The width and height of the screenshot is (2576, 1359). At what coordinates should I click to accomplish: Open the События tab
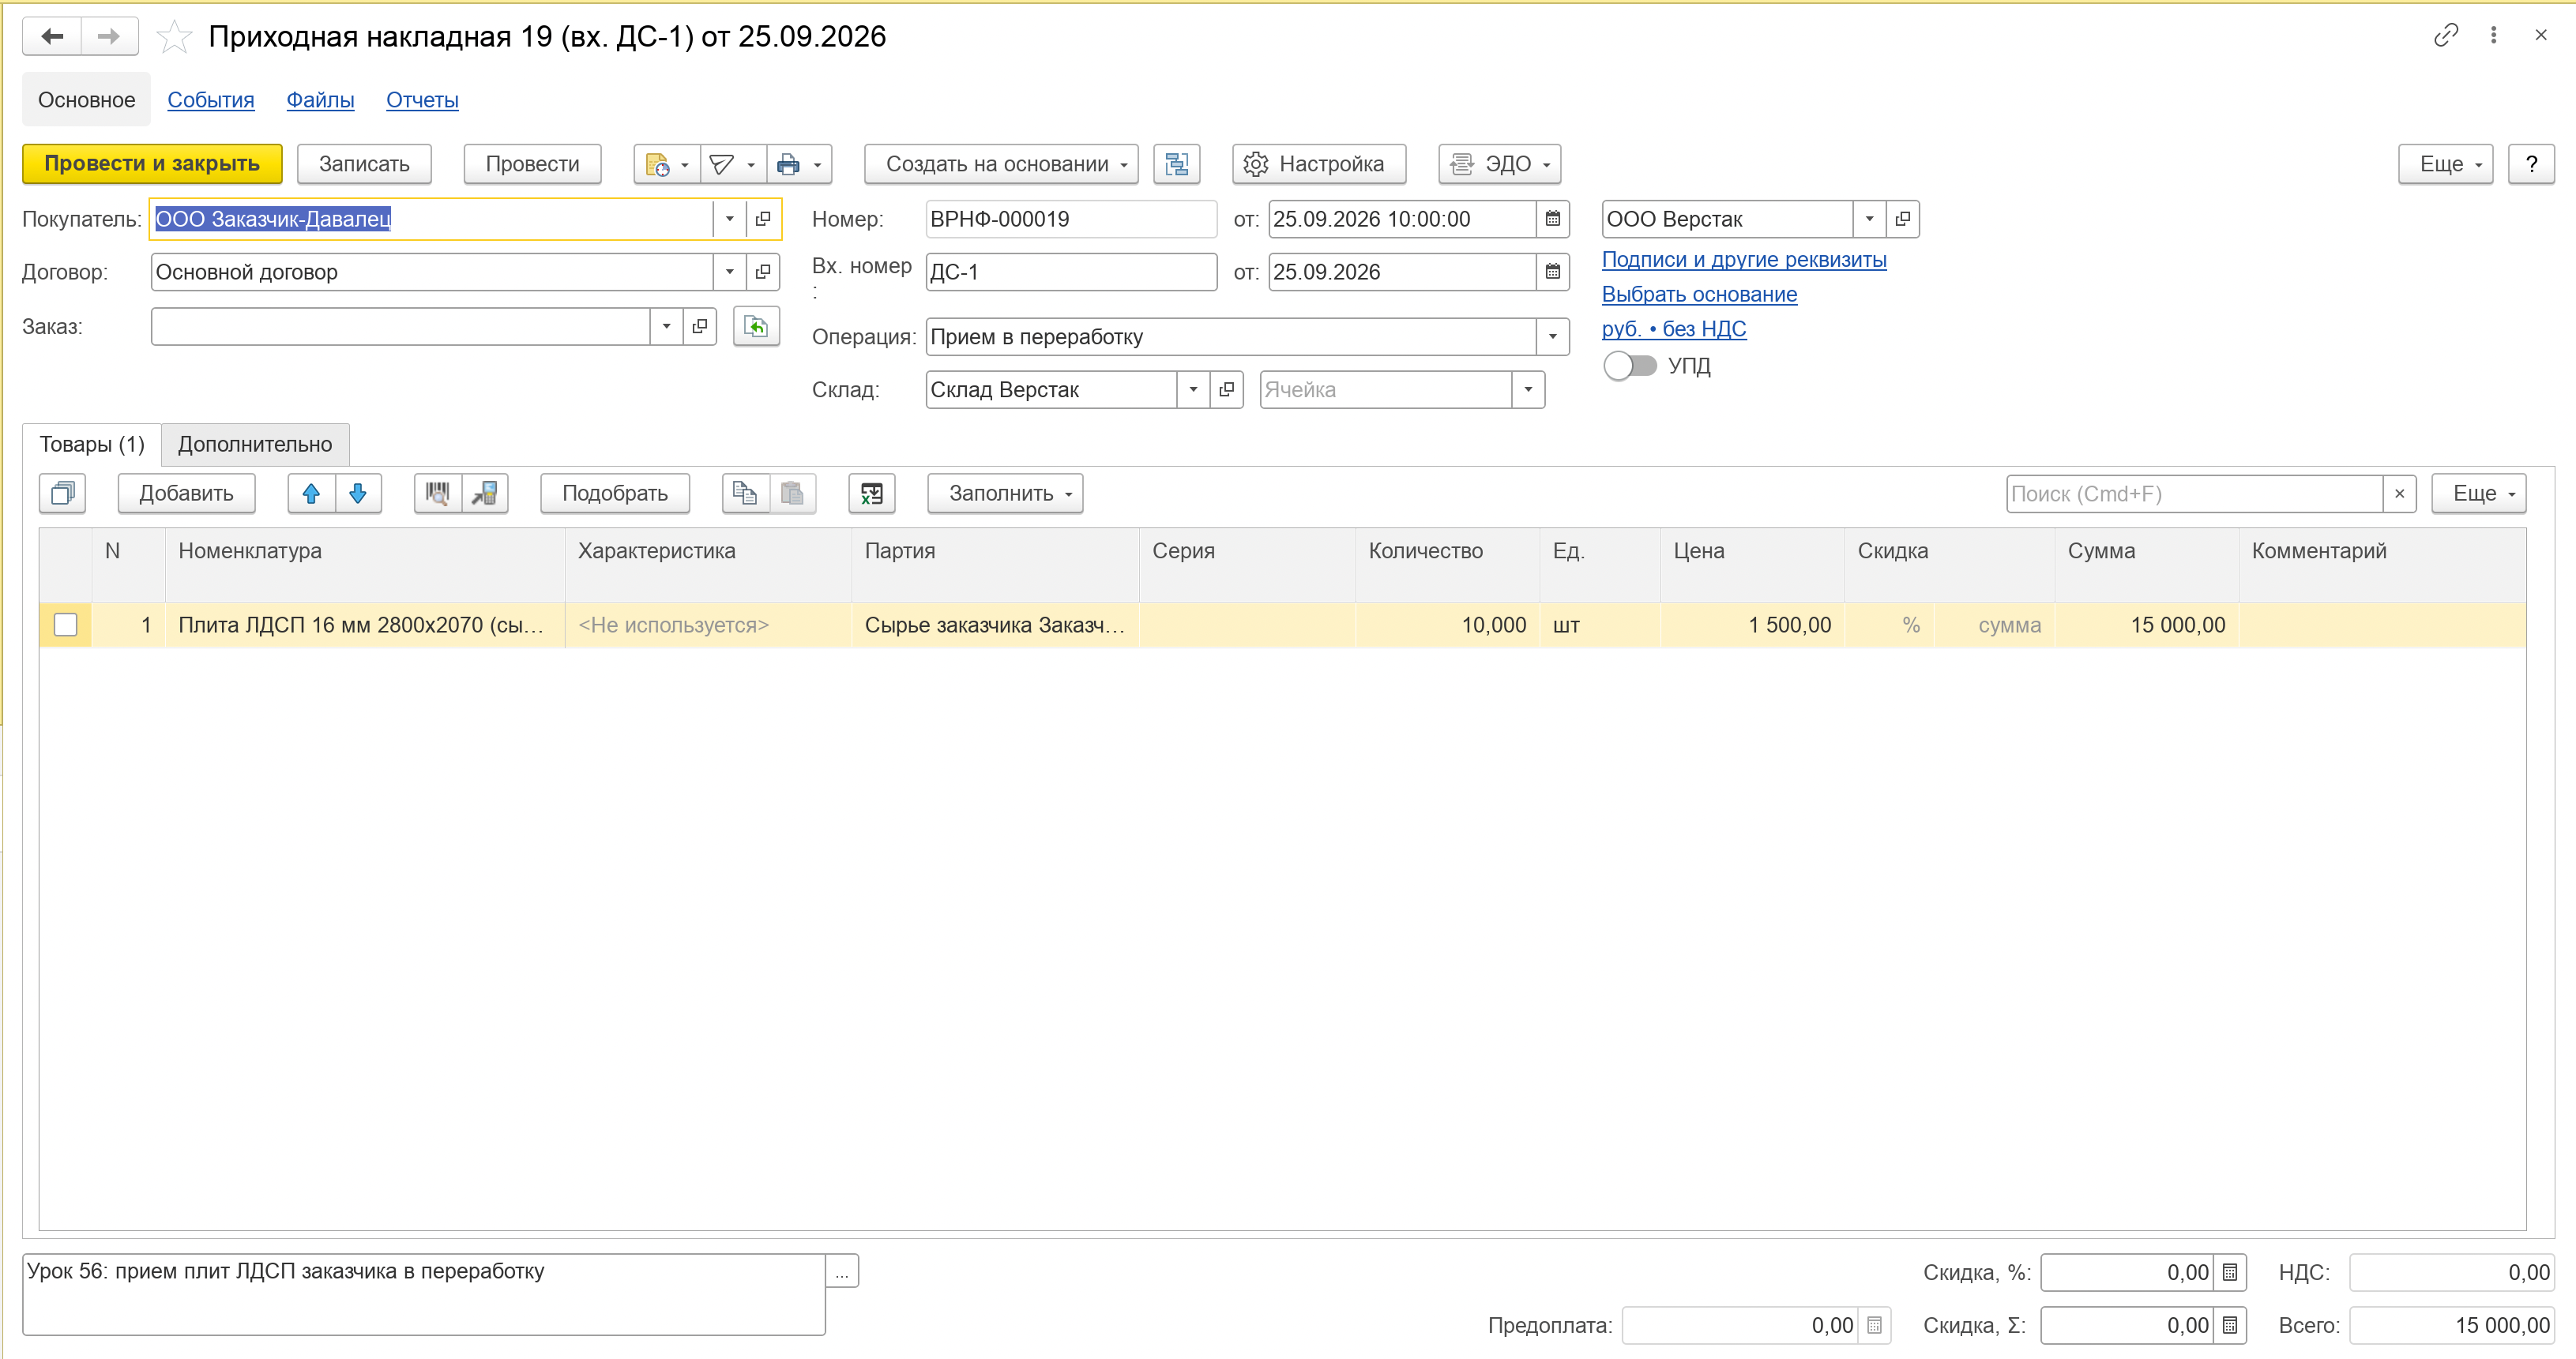[x=211, y=100]
